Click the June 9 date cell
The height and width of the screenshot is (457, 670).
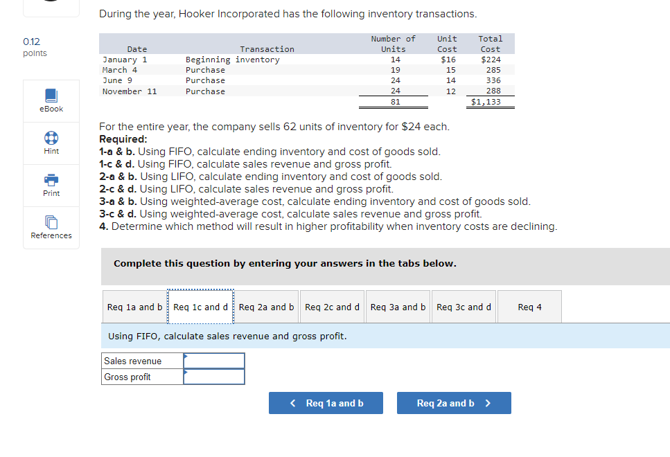pos(117,80)
